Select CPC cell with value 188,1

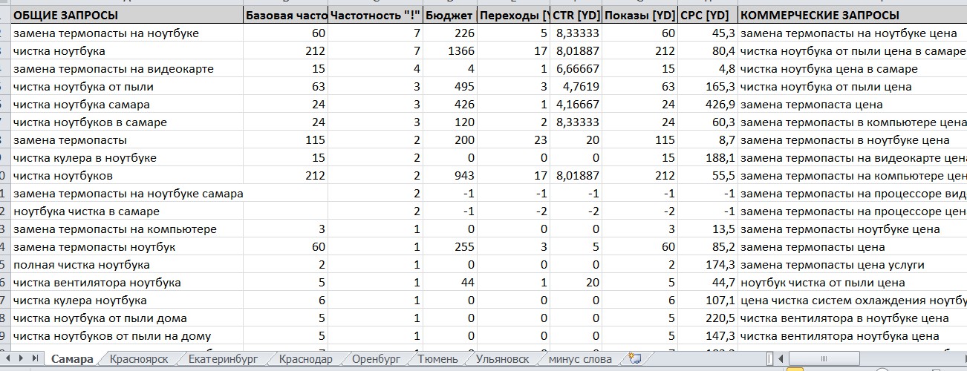pos(708,158)
